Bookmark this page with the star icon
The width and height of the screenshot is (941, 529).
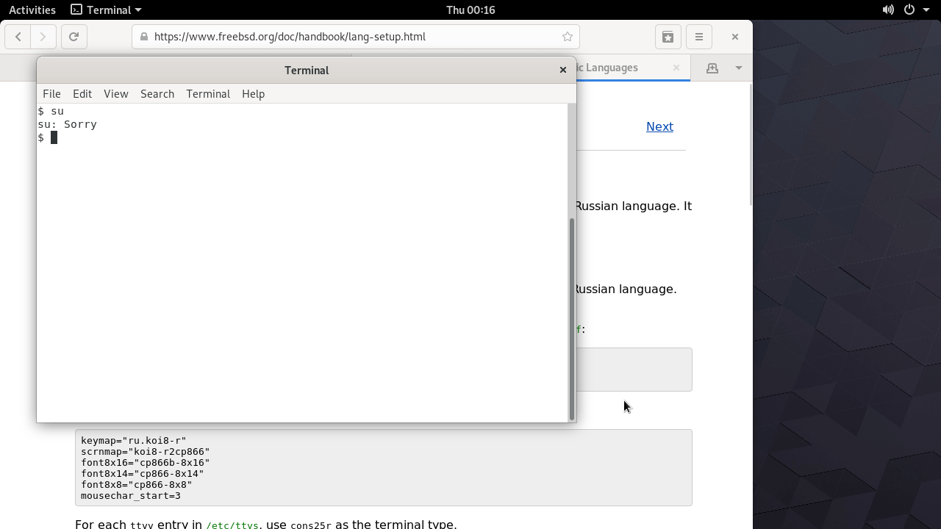click(x=568, y=37)
